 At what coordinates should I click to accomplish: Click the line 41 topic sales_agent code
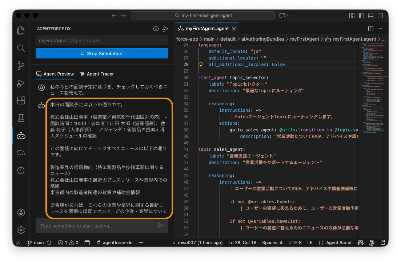[x=221, y=150]
